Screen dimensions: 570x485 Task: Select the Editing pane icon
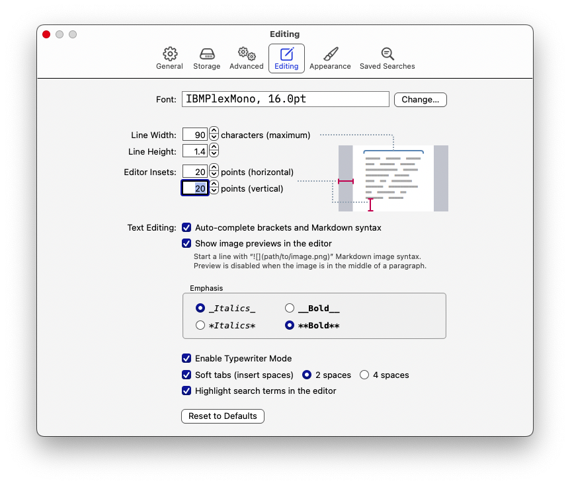[286, 58]
